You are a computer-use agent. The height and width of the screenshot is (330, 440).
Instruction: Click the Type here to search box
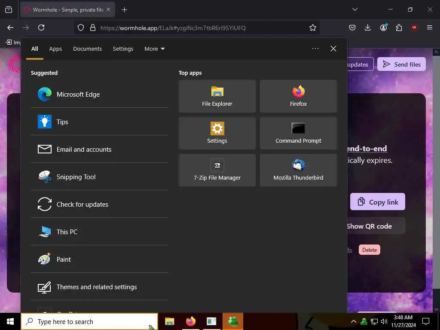tap(89, 321)
